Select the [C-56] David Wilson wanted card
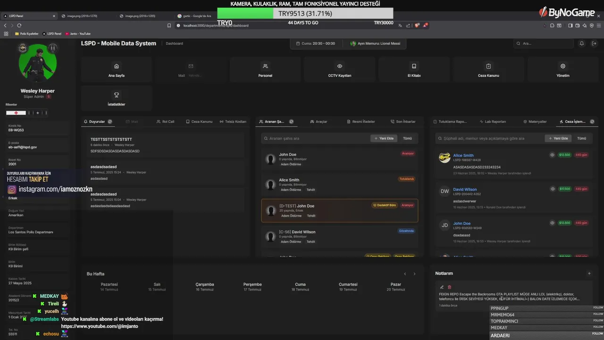 pos(340,236)
